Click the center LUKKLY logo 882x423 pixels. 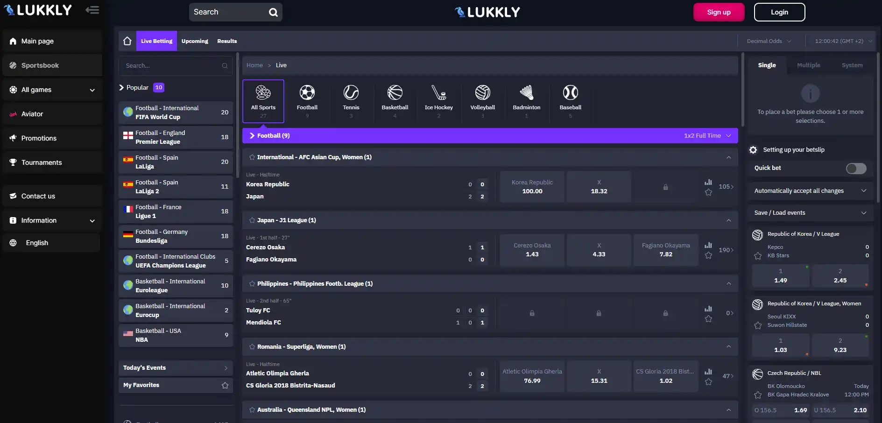point(487,12)
